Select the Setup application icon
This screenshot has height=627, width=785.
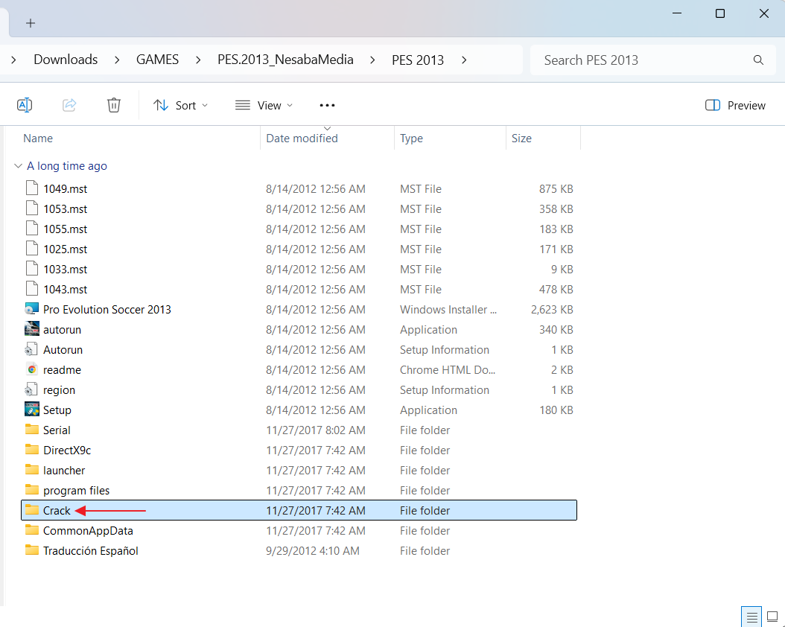click(x=32, y=410)
